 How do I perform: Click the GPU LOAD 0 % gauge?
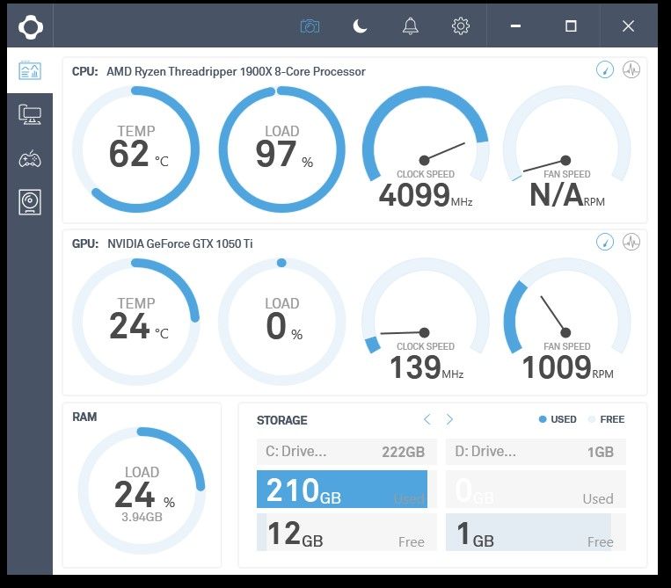tap(281, 322)
